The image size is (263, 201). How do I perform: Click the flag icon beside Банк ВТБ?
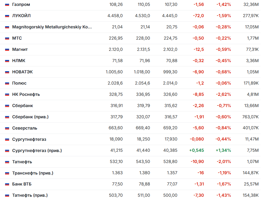click(x=7, y=184)
